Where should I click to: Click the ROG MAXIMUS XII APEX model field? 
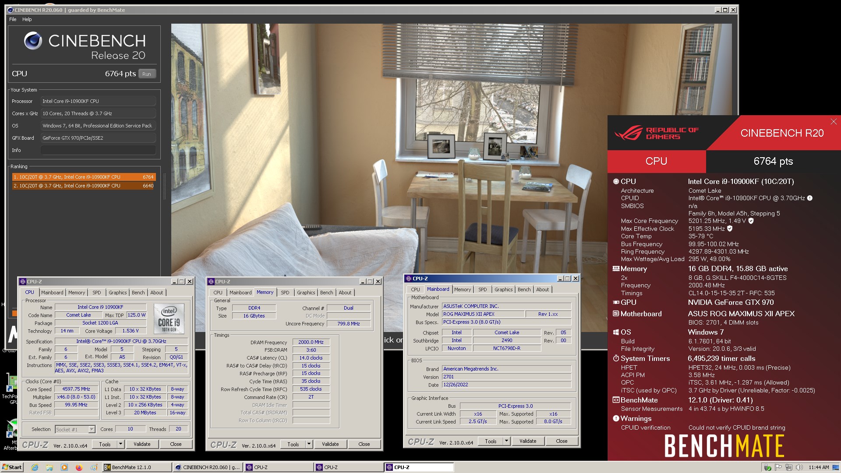483,314
